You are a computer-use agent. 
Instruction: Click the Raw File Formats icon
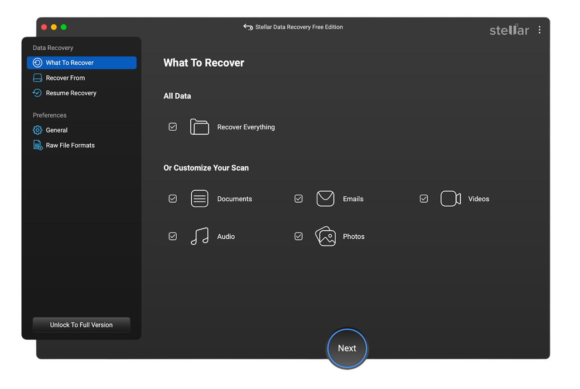click(38, 145)
